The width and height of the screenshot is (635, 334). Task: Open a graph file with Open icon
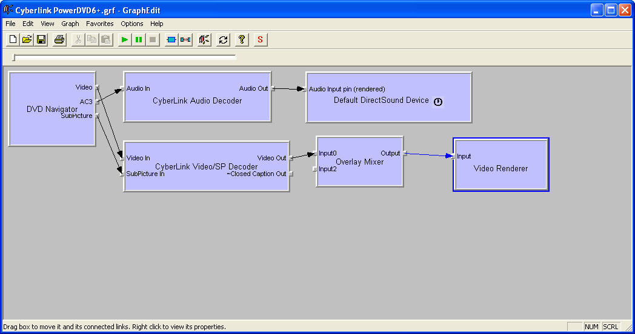click(27, 39)
